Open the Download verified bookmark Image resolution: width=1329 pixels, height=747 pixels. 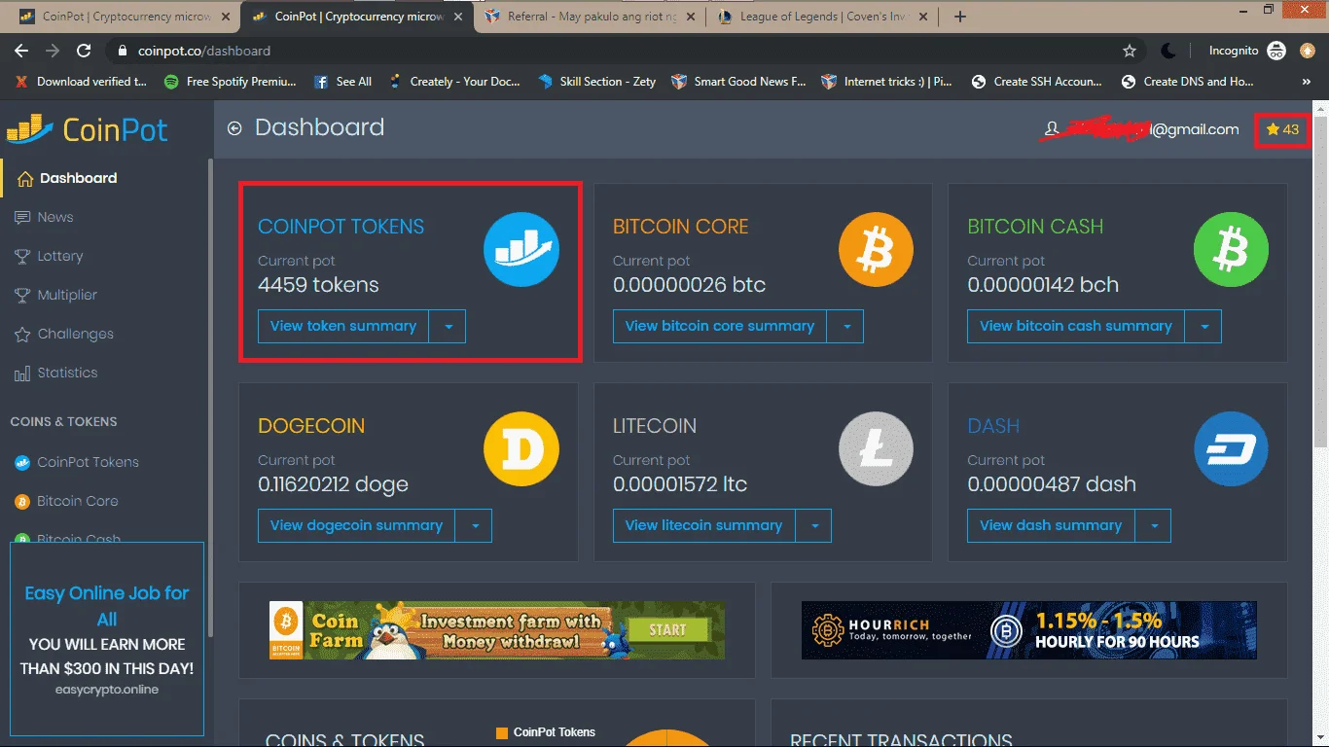pos(81,82)
